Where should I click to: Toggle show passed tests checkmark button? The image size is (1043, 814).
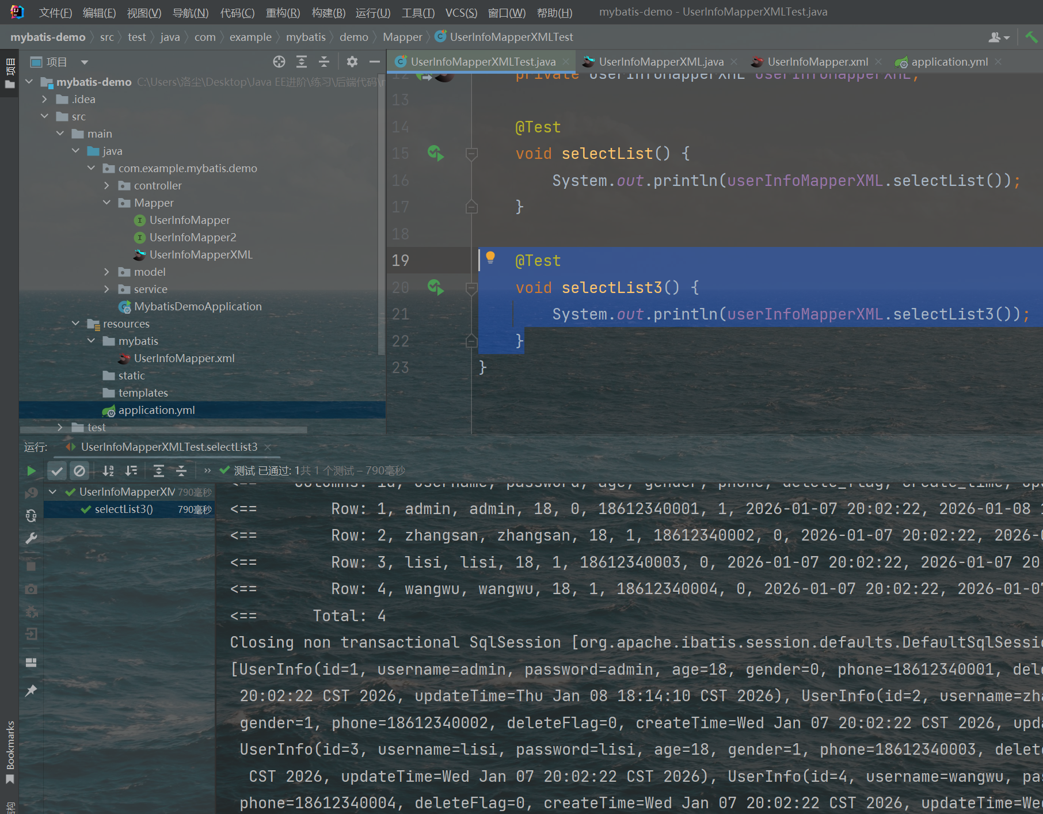click(56, 471)
